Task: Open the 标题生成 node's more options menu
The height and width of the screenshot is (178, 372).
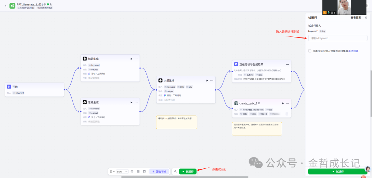Action: pos(136,59)
